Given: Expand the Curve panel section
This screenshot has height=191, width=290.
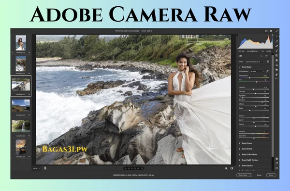Looking at the screenshot, I should 240,143.
